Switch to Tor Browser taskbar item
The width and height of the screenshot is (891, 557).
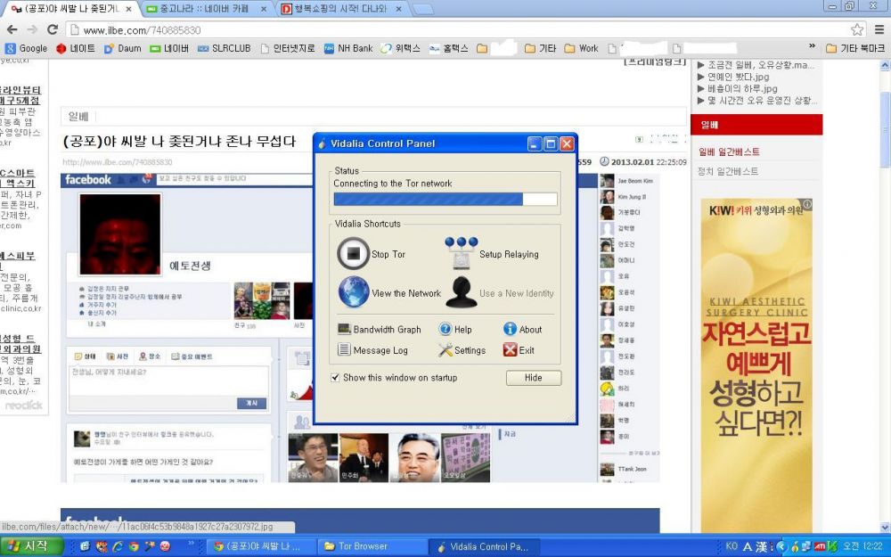click(372, 547)
